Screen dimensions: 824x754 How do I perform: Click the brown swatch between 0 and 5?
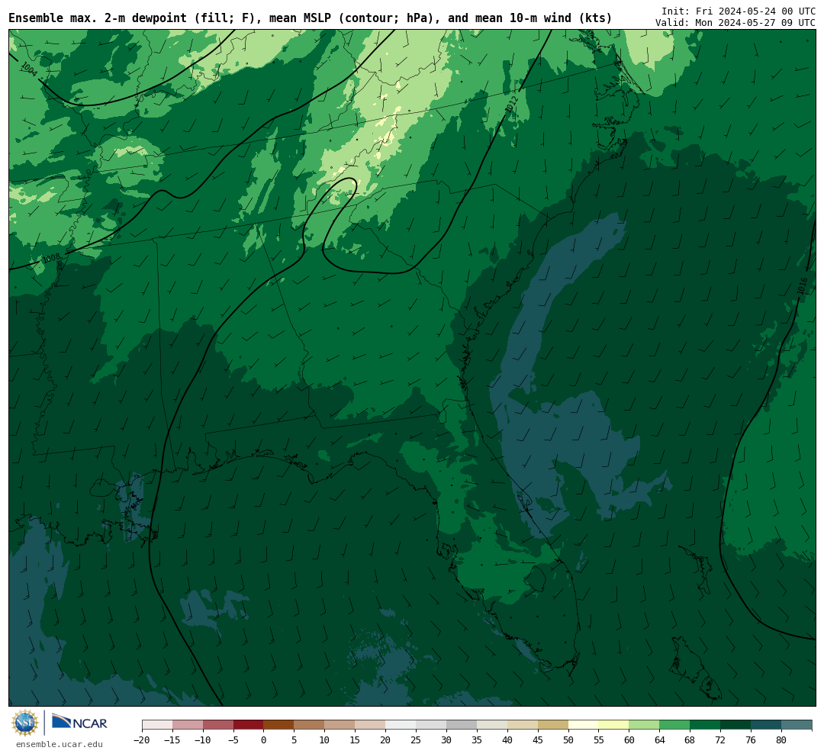click(279, 725)
